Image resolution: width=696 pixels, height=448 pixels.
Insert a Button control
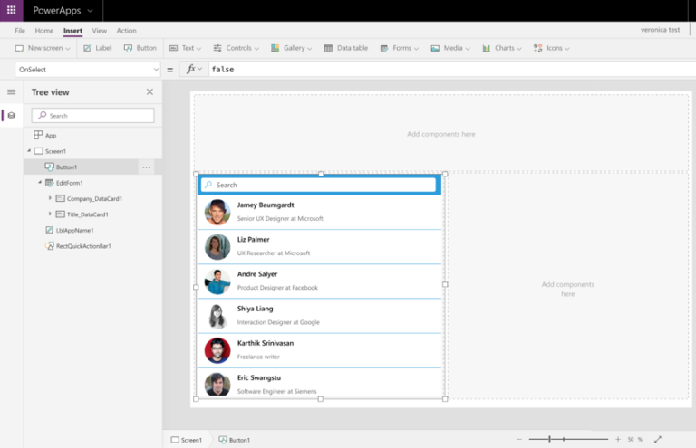click(x=140, y=48)
